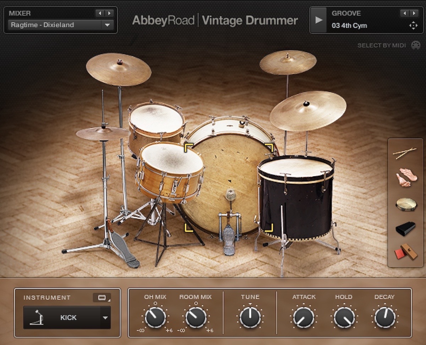Screen dimensions: 426x345
Task: Go to the next mixer preset arrow
Action: coord(109,13)
